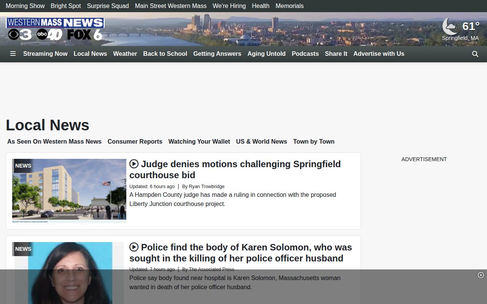Viewport: 487px width, 304px height.
Task: Open the Health section
Action: (x=261, y=6)
